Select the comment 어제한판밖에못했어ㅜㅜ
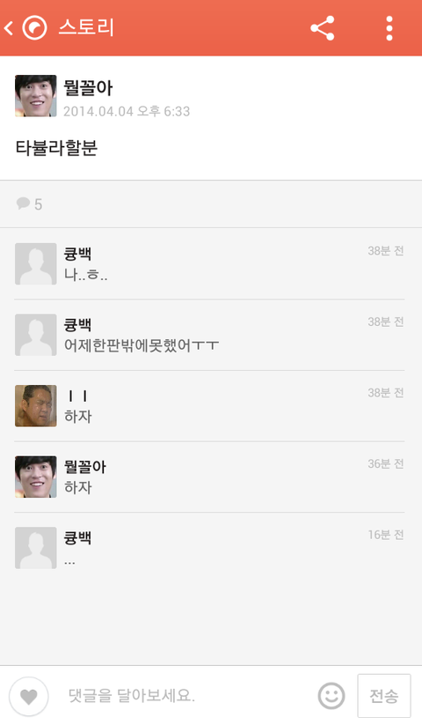Screen dimensions: 422x725 click(142, 345)
